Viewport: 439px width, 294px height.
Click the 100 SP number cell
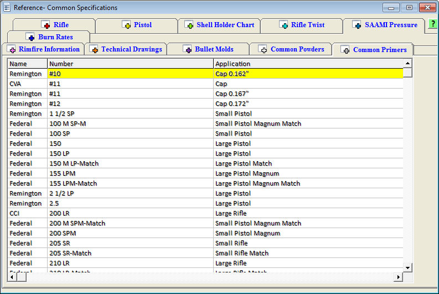(131, 133)
